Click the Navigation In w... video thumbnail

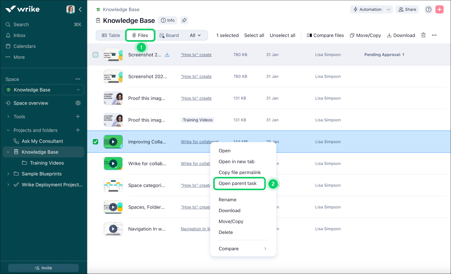[113, 229]
